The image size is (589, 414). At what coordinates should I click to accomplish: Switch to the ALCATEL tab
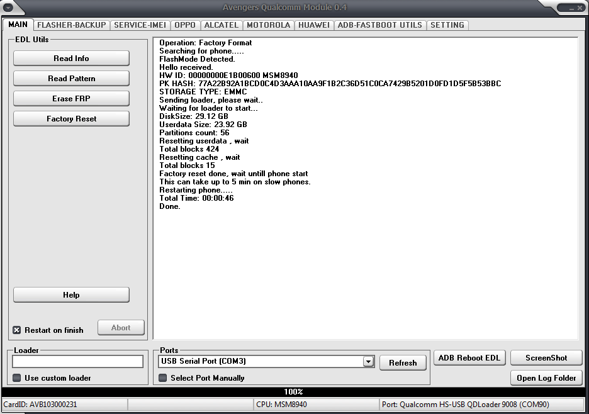point(222,25)
